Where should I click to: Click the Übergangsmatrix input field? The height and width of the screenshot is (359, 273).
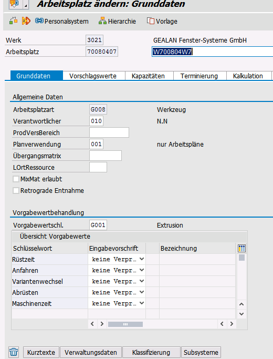(106, 156)
